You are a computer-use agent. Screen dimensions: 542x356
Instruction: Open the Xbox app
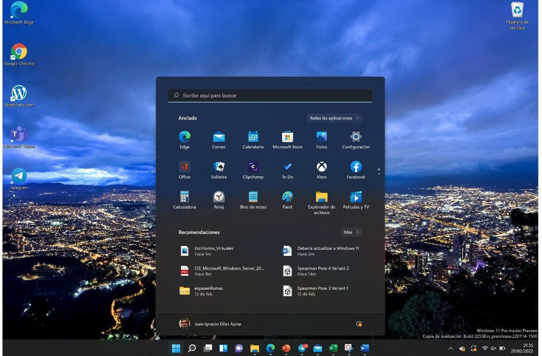(x=322, y=170)
